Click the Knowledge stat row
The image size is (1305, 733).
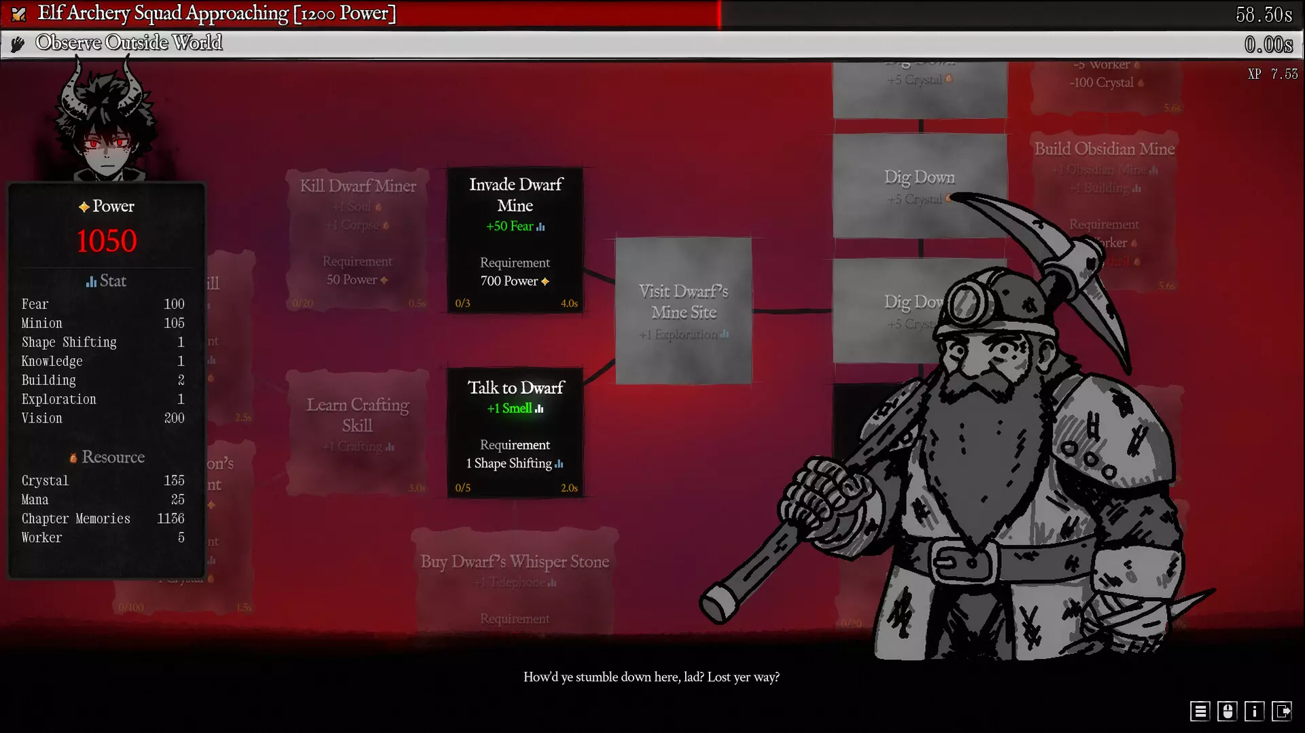pyautogui.click(x=103, y=361)
